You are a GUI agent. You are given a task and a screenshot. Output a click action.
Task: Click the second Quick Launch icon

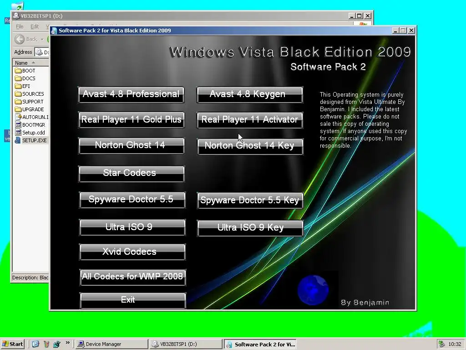pyautogui.click(x=46, y=344)
